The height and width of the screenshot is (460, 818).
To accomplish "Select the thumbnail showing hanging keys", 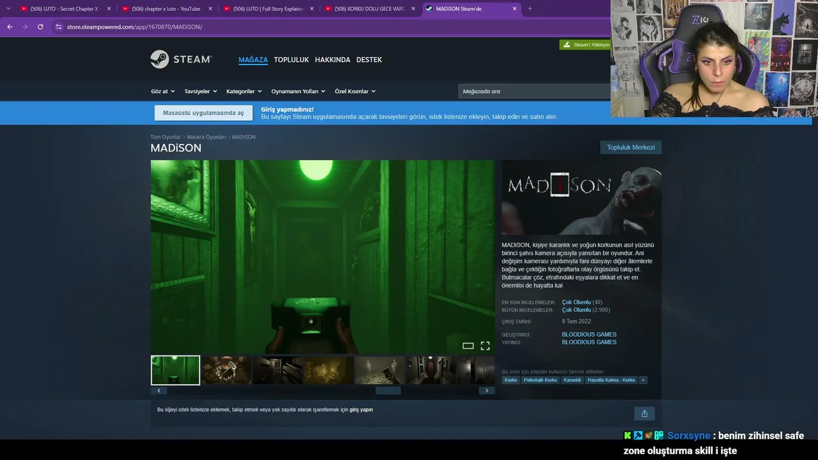I will pos(226,371).
